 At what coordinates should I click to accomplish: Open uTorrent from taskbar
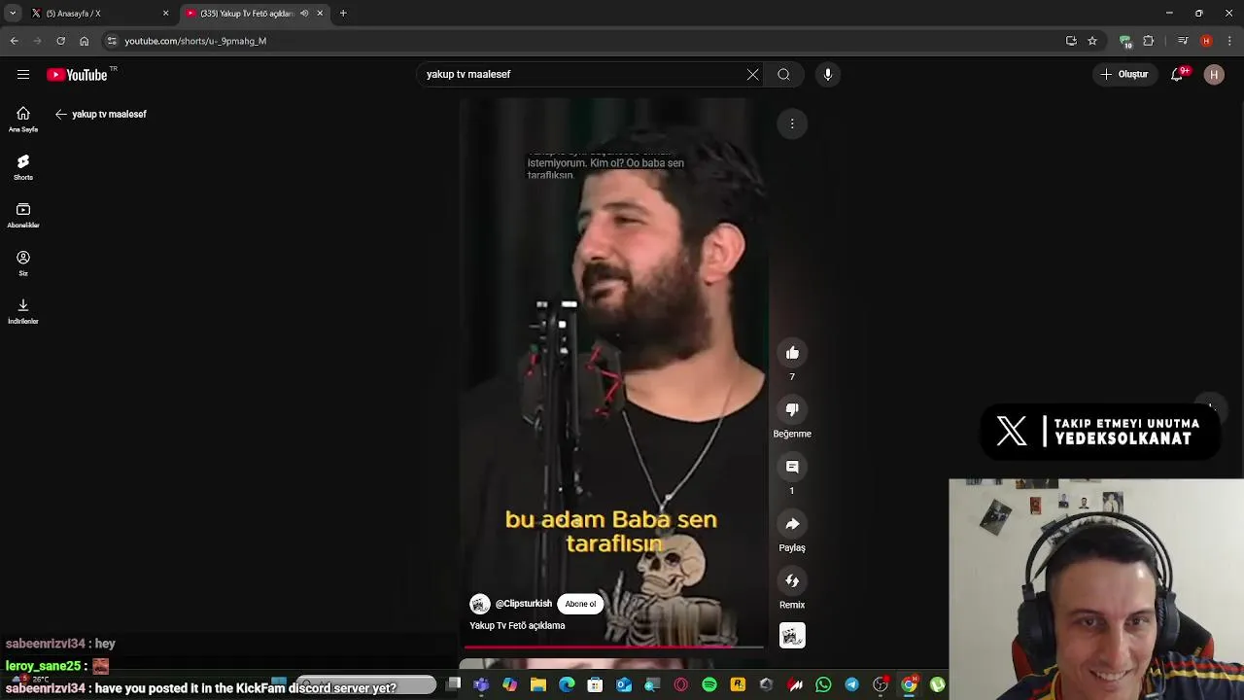click(x=938, y=685)
